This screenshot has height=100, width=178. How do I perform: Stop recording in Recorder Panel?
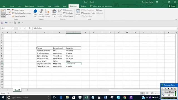pos(169,89)
